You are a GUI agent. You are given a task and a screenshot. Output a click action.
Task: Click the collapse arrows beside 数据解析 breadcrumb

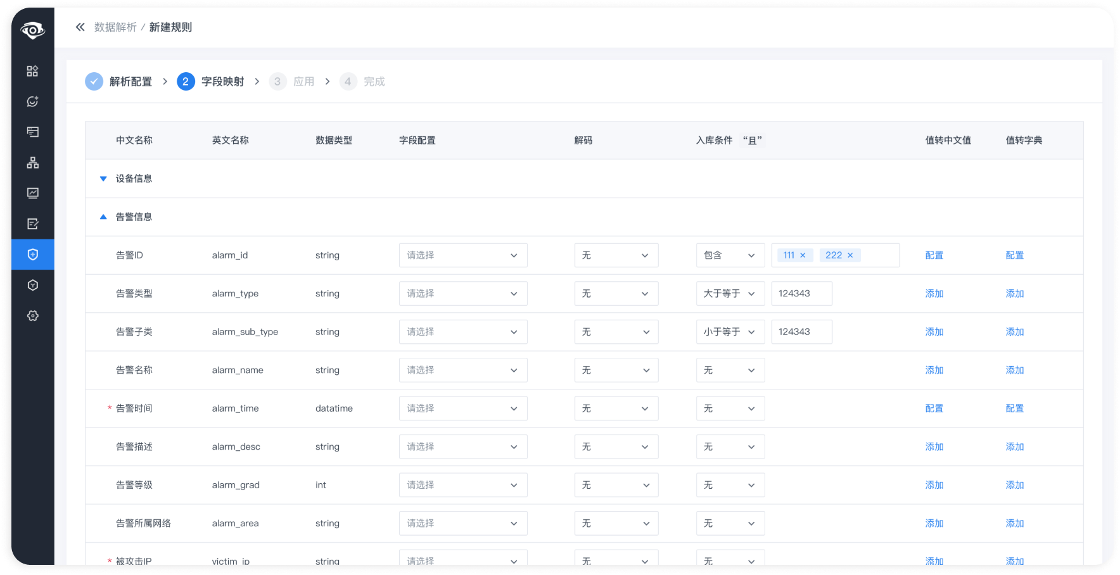79,27
